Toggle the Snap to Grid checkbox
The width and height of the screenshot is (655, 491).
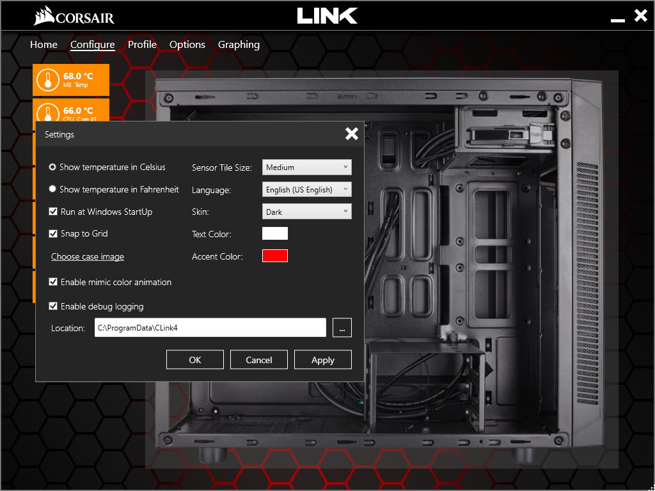click(x=53, y=233)
